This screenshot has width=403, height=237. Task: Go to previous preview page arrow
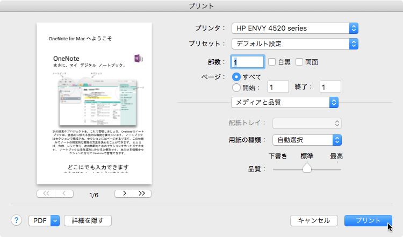(x=64, y=193)
